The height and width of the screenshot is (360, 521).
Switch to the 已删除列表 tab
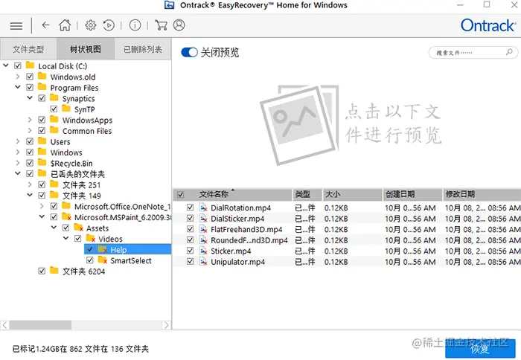coord(143,50)
